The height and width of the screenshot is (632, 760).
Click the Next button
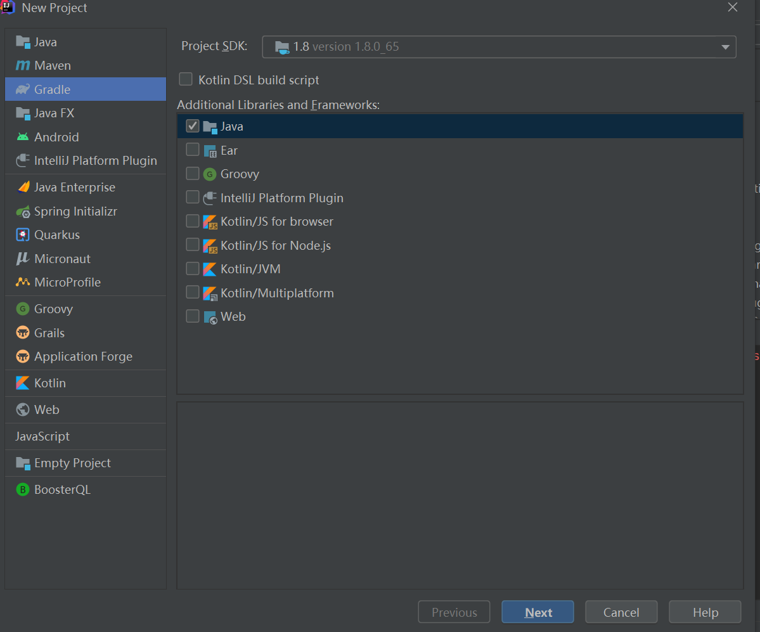[x=538, y=612]
